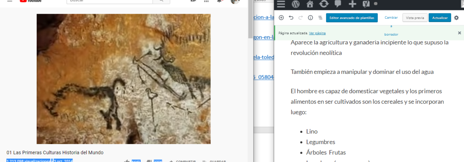Open Vista previa of the page
Viewport: 464px width, 162px height.
[415, 18]
